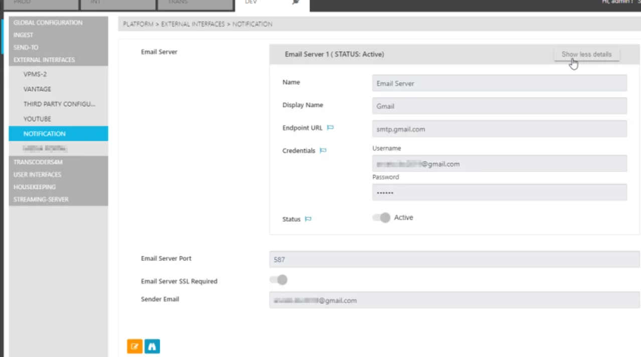
Task: Click the pin icon on DEV tab
Action: [x=296, y=3]
